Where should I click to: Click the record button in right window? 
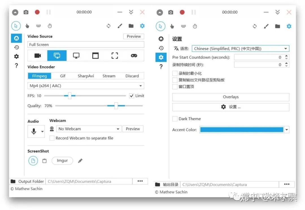pyautogui.click(x=182, y=12)
